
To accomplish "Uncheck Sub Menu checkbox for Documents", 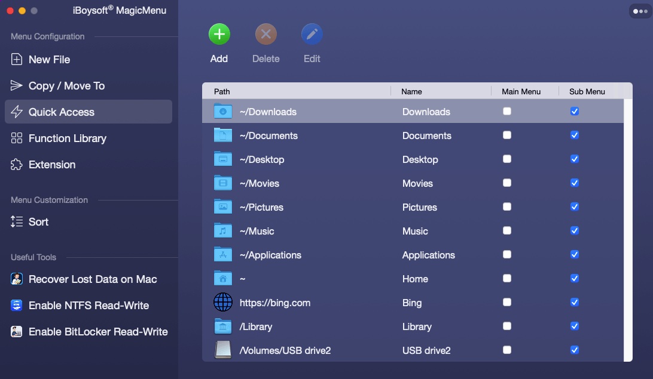I will pyautogui.click(x=575, y=135).
